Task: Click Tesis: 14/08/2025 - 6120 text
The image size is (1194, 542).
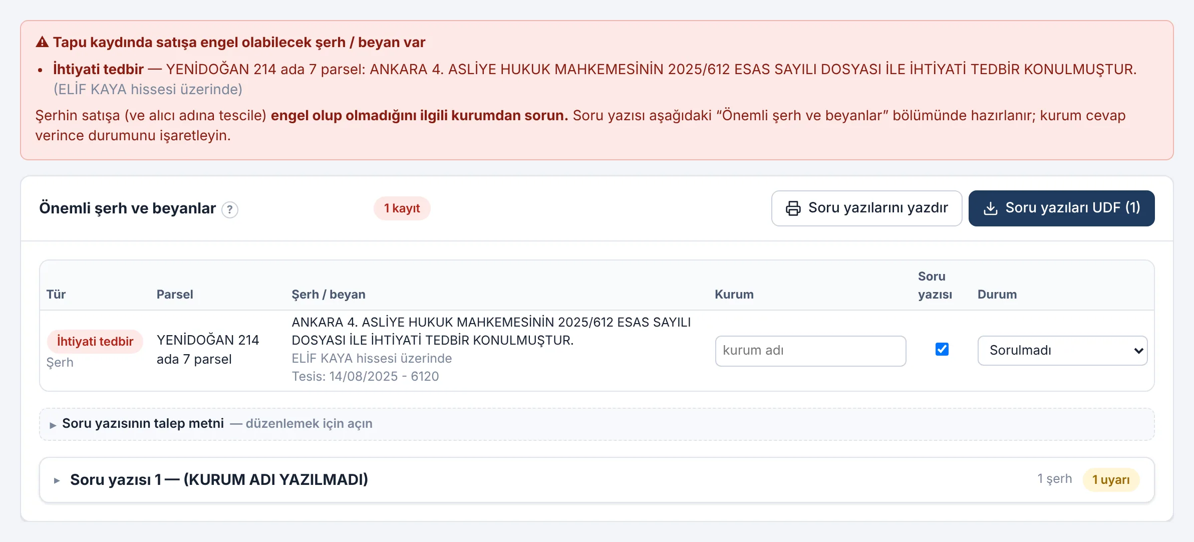Action: [x=365, y=377]
